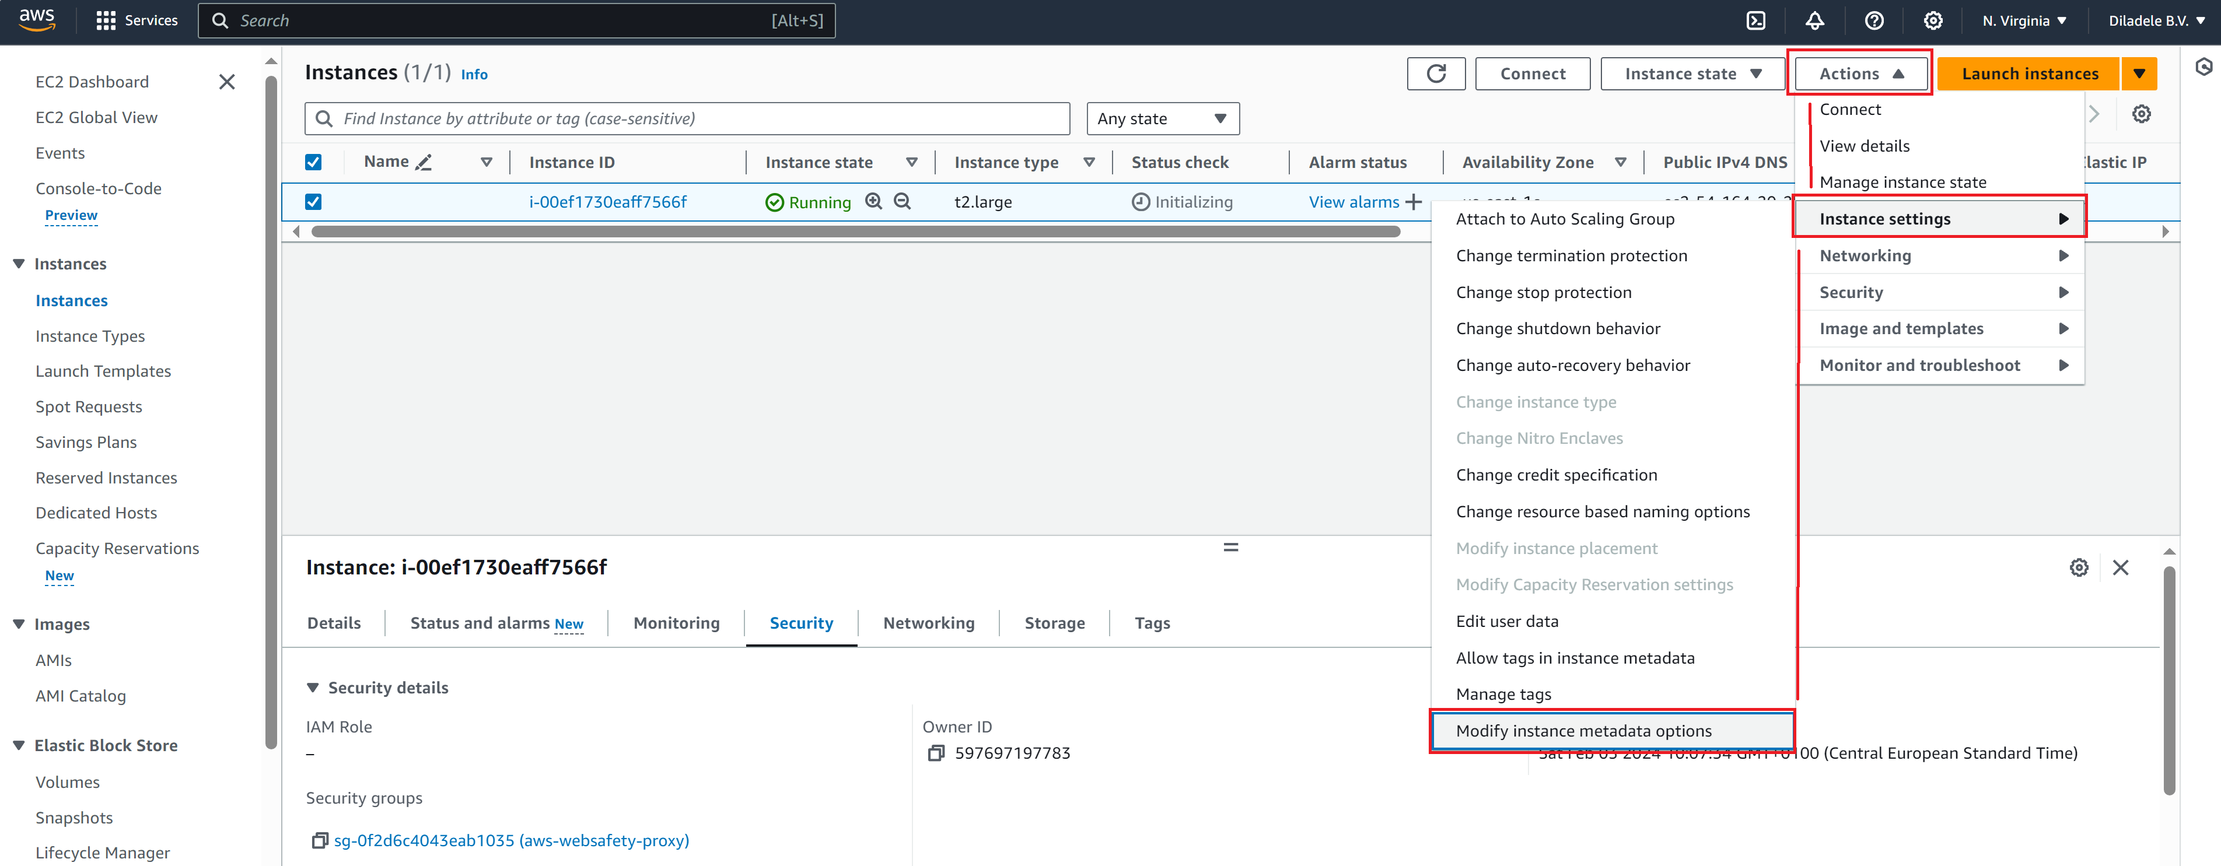Collapse the Instances sidebar section
This screenshot has height=866, width=2221.
pyautogui.click(x=18, y=264)
